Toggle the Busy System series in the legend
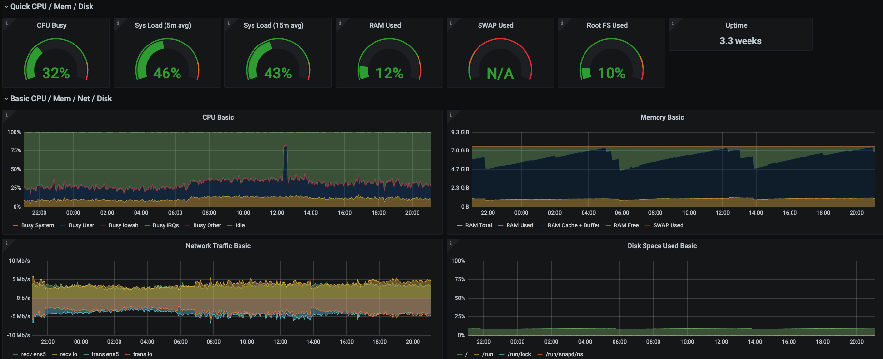 click(x=38, y=225)
